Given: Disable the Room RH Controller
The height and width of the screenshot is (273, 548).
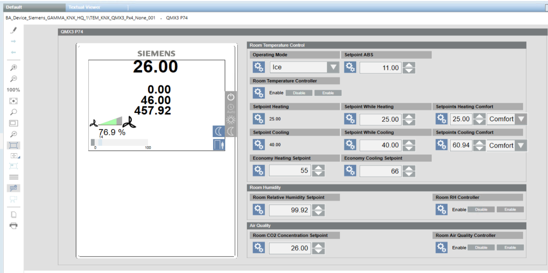Looking at the screenshot, I should 481,210.
